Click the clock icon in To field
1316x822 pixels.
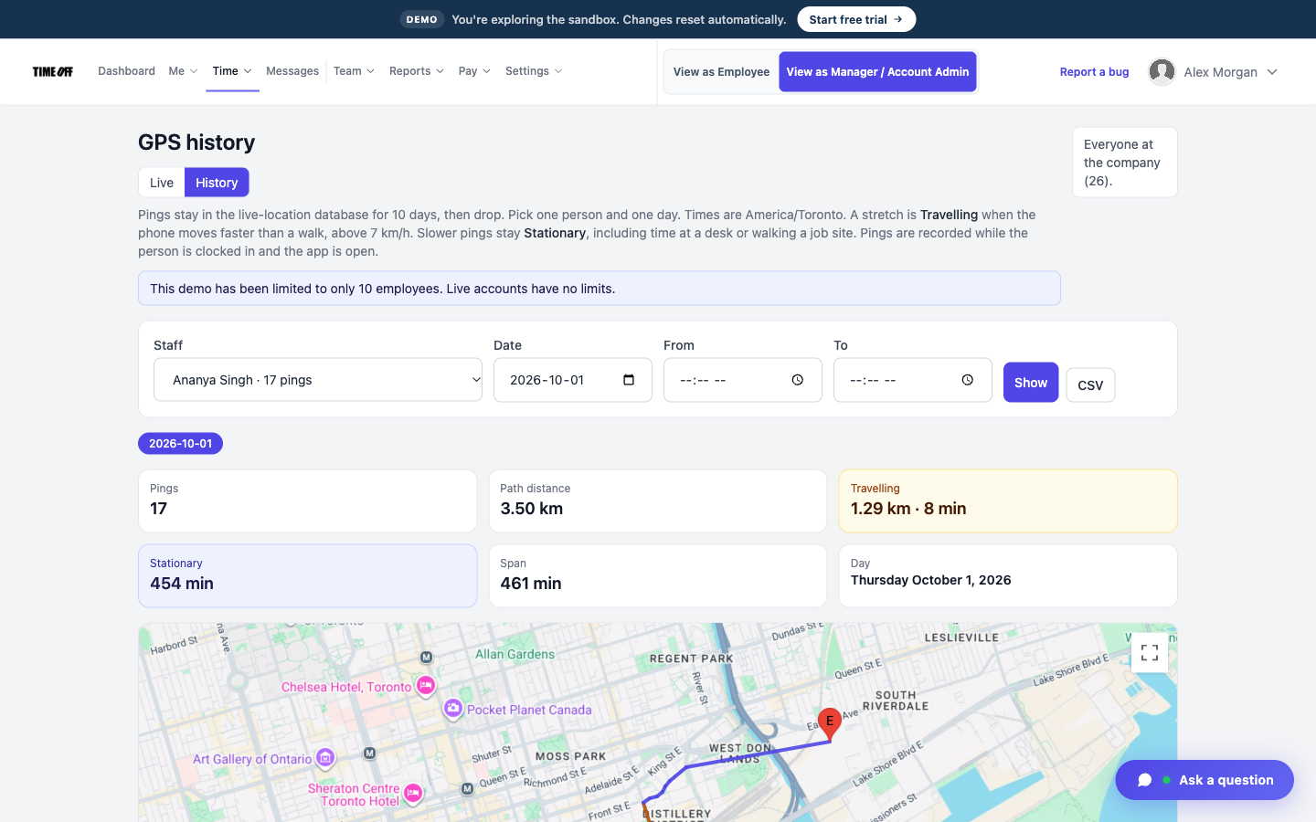pos(968,380)
